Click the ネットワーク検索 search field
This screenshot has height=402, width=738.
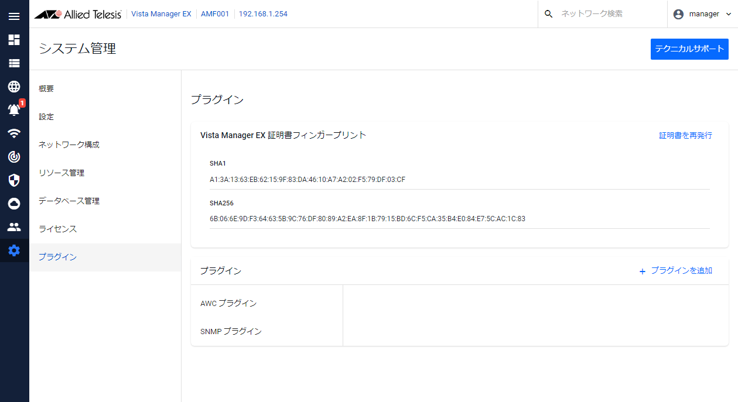tap(609, 14)
